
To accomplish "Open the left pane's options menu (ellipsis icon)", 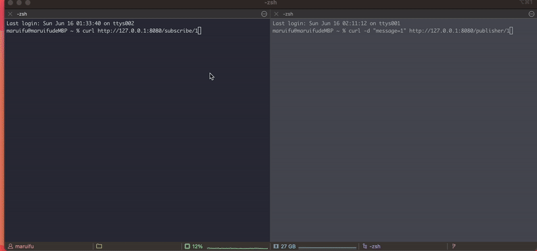I will coord(264,14).
